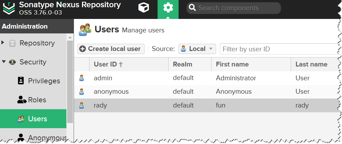The image size is (342, 144).
Task: Select the Repository menu item
Action: (33, 43)
